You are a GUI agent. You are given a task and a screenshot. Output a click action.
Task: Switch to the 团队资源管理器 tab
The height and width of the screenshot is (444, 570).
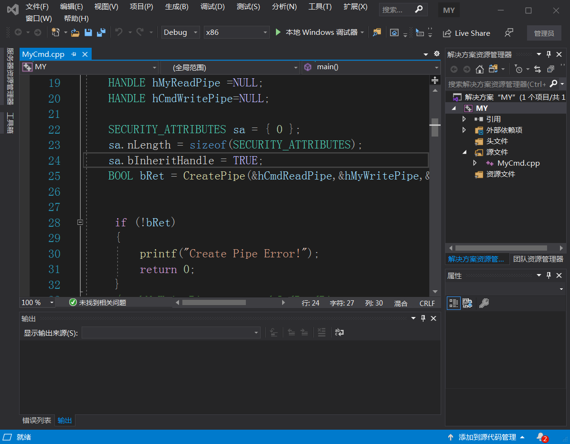(x=538, y=259)
